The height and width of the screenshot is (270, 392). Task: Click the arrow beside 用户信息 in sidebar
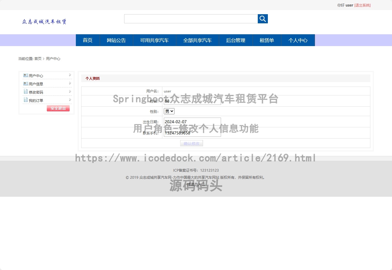pos(70,83)
